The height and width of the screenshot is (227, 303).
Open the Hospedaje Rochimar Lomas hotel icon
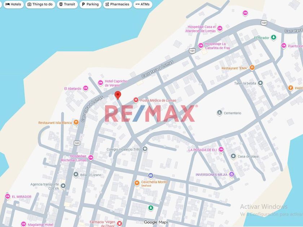[91, 157]
